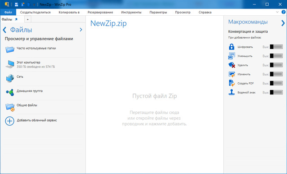Go forward with the right arrow in Файлы pane
287x174 pixels.
coord(81,30)
